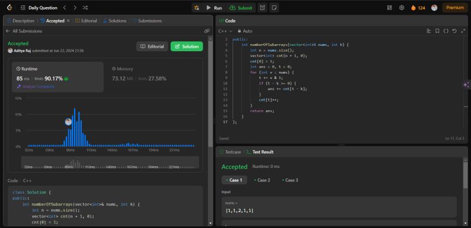Format the code with the lines icon
Screen dimensions: 471x228
point(429,31)
